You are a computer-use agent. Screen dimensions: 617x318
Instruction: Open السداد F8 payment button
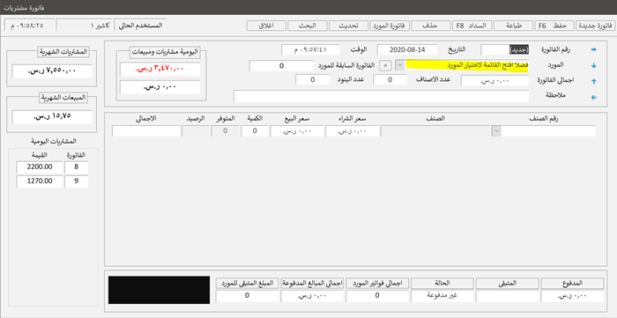472,26
